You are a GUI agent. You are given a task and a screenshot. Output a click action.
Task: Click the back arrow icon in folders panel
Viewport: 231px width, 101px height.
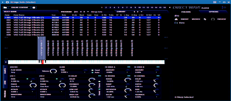tap(205, 19)
